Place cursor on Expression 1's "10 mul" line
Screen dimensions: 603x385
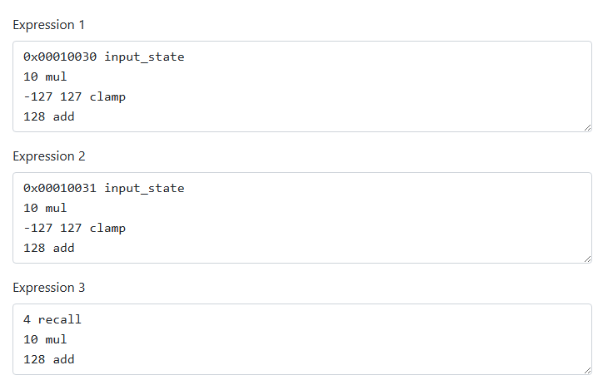[x=45, y=77]
